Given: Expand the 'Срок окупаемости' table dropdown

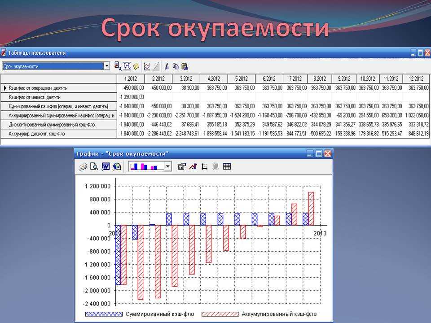Looking at the screenshot, I should (107, 66).
